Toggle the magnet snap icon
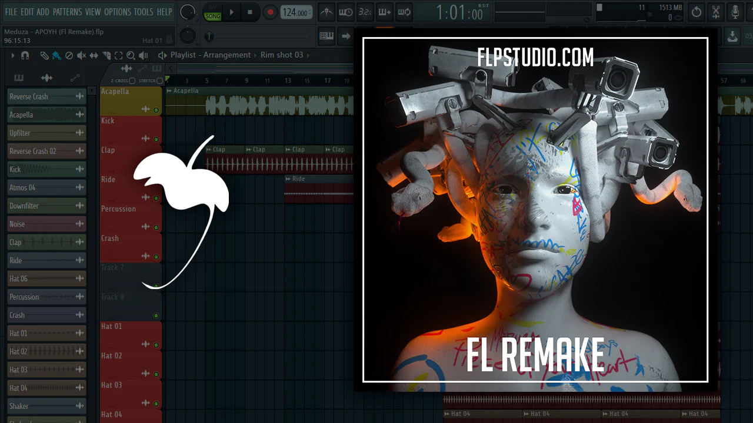The width and height of the screenshot is (753, 423). click(x=25, y=55)
